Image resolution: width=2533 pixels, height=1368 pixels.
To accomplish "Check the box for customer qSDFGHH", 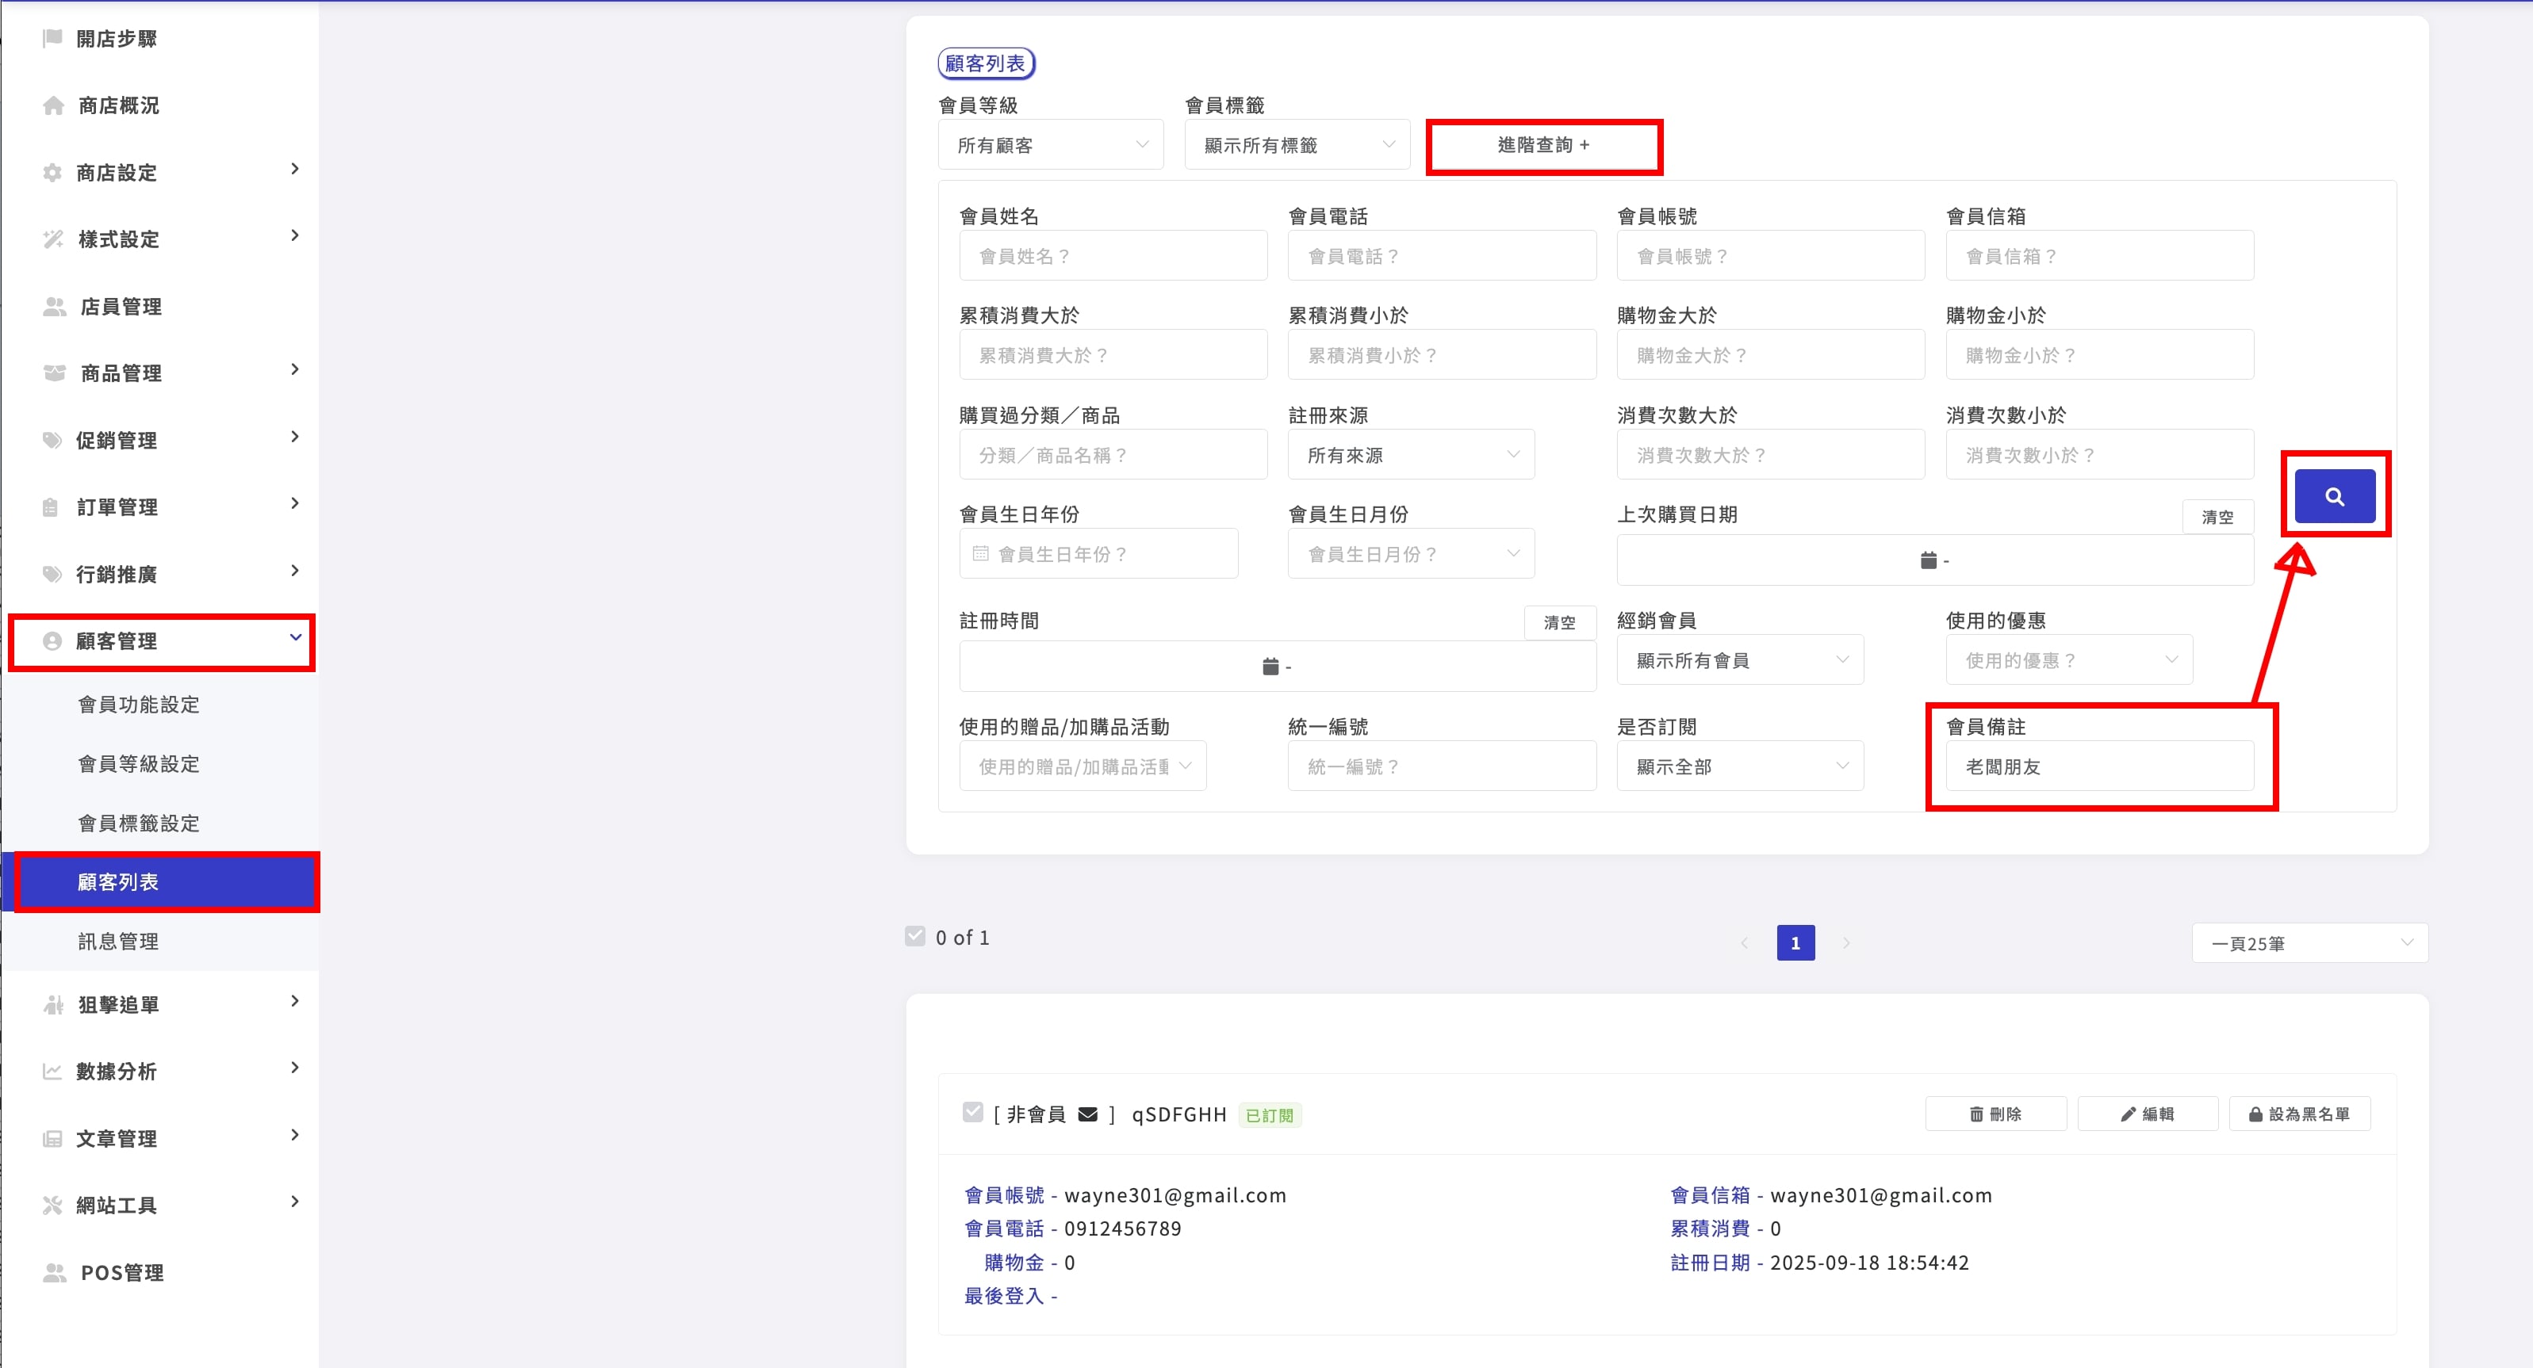I will (972, 1113).
